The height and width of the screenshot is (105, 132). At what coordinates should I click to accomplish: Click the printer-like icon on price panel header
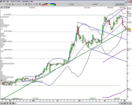coord(7,7)
